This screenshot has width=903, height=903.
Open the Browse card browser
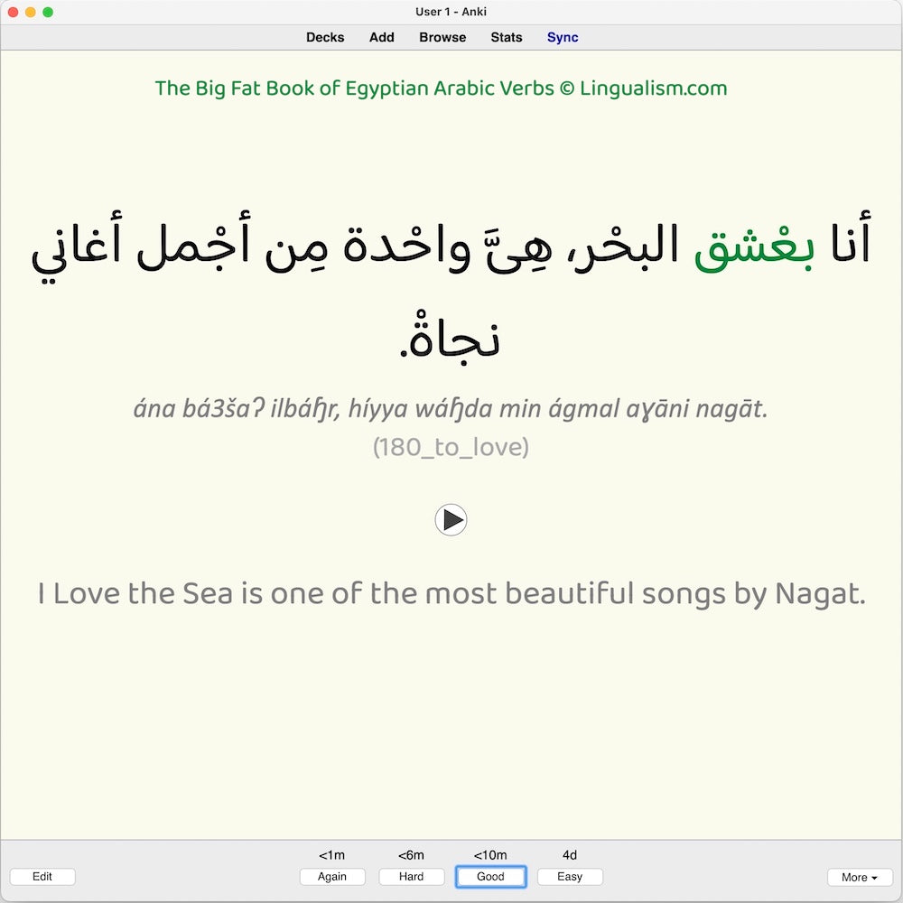click(x=442, y=37)
